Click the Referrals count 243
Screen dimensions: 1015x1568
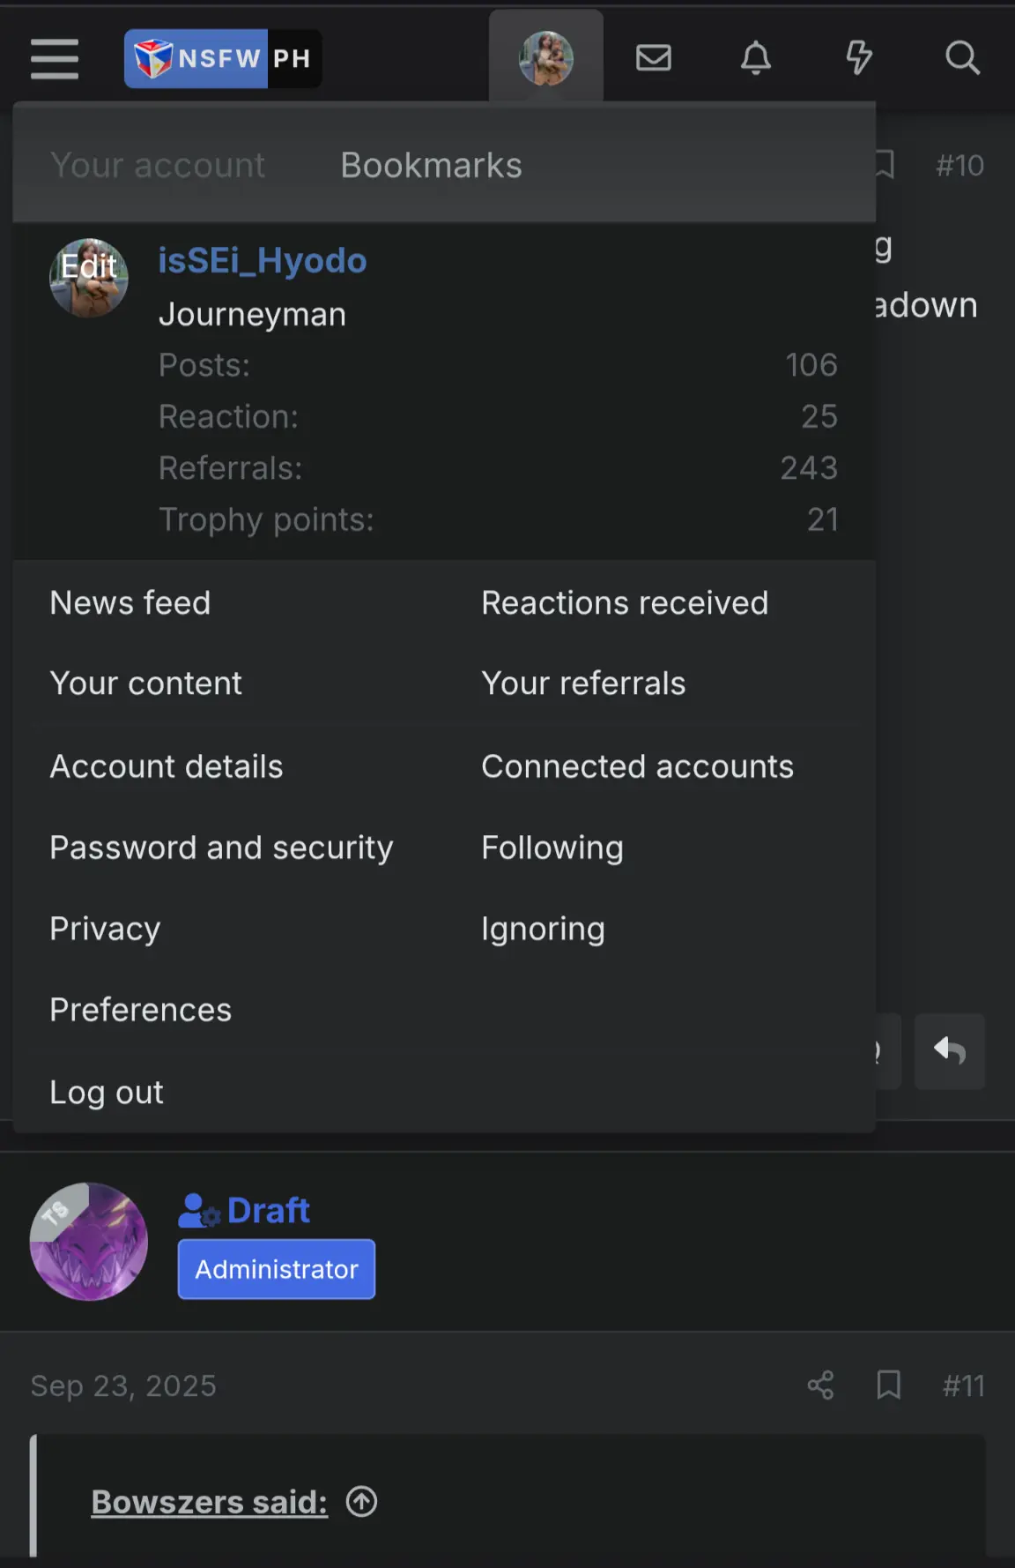click(x=809, y=467)
